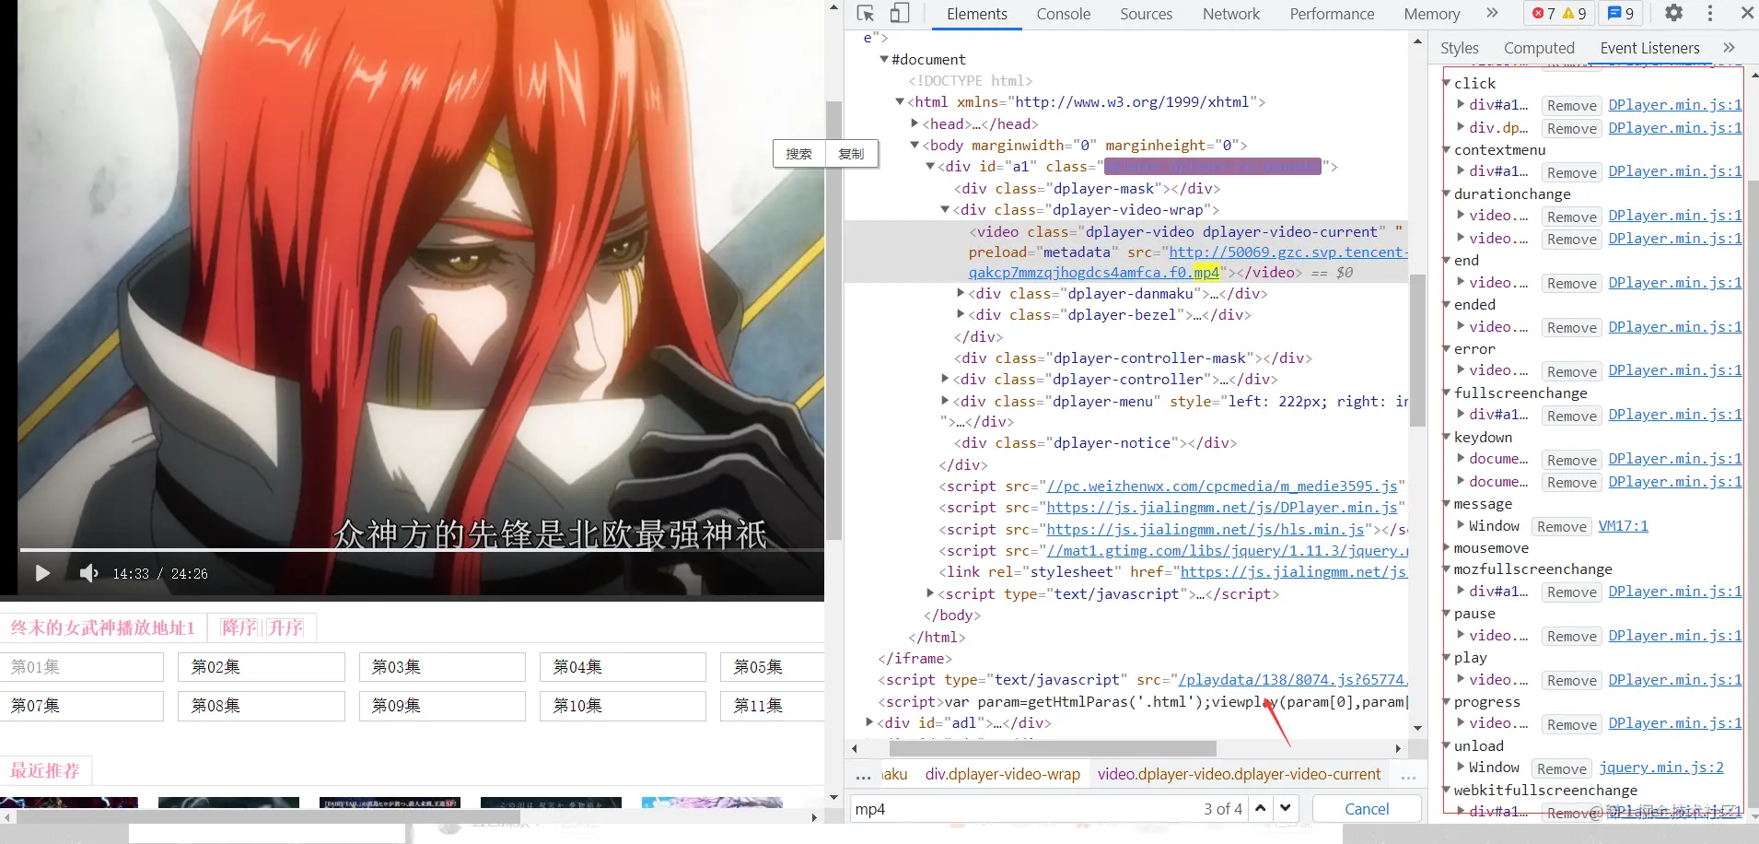Select episode 第02集
This screenshot has height=844, width=1759.
262,666
